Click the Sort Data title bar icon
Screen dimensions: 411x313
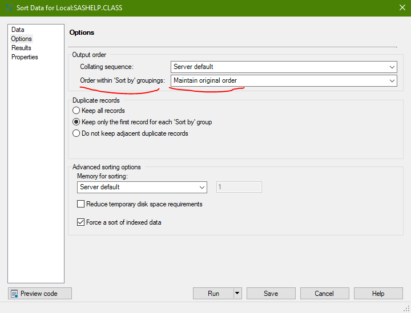point(9,8)
